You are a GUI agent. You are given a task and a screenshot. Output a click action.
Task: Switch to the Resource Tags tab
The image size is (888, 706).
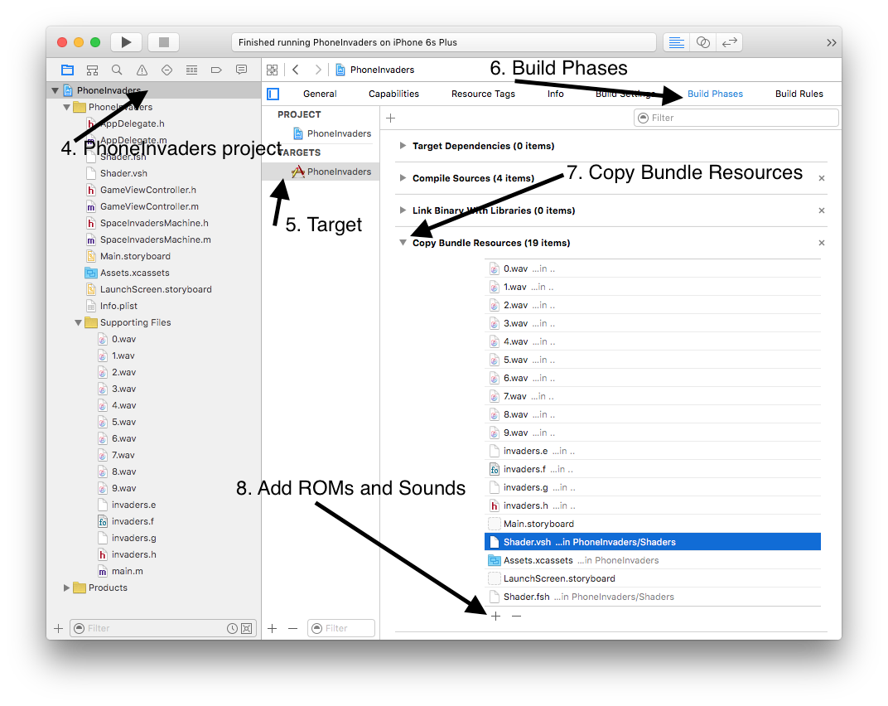483,94
